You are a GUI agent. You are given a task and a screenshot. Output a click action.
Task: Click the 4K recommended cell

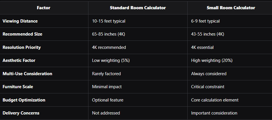109,47
